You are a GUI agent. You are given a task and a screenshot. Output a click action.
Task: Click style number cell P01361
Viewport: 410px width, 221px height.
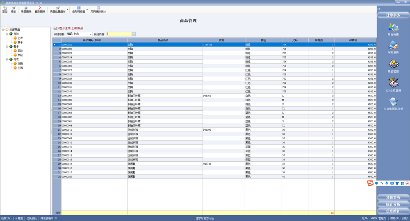click(224, 96)
